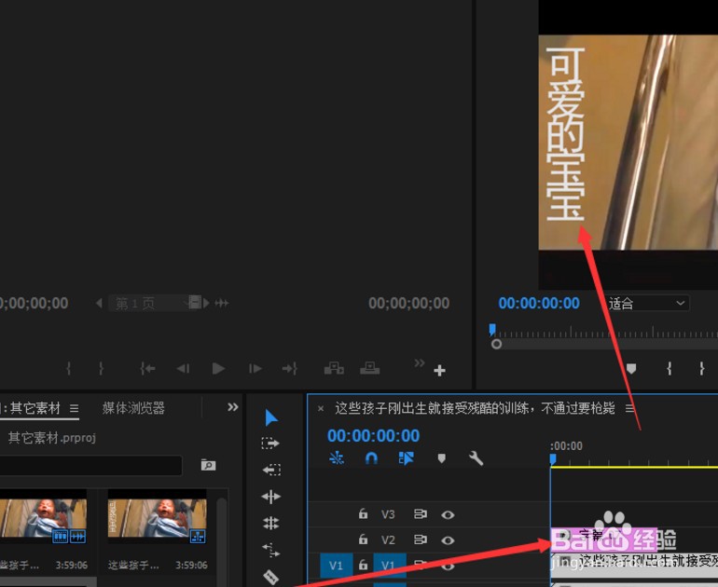
Task: Toggle timeline Snap magnet
Action: pos(371,458)
